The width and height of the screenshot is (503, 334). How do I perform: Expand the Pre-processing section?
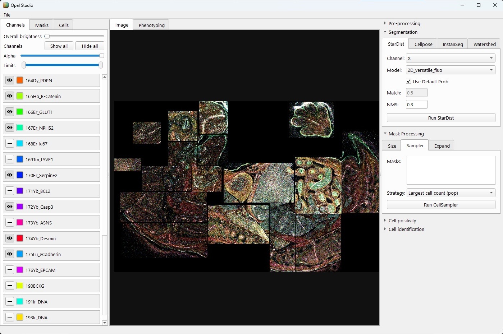[x=402, y=23]
